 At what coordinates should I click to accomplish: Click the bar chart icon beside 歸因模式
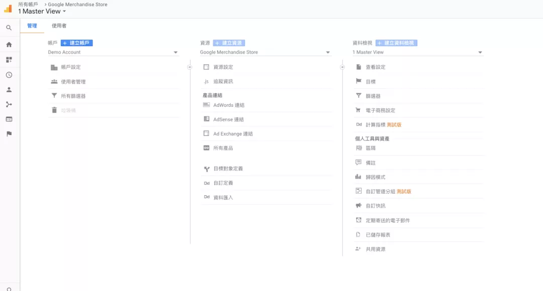tap(358, 177)
